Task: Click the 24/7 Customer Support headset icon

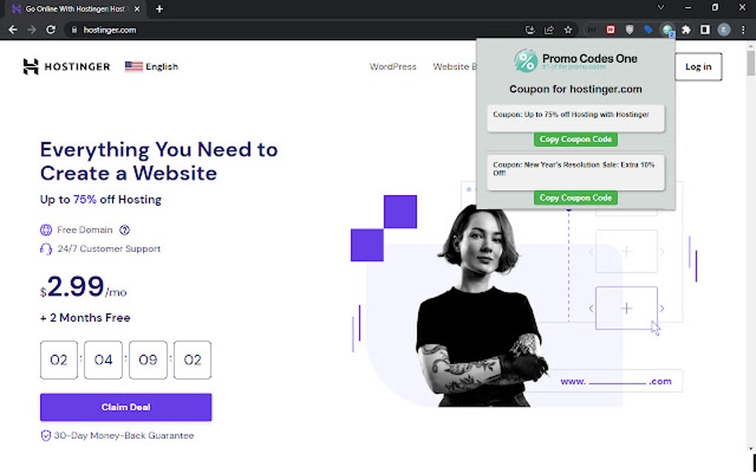Action: click(46, 249)
